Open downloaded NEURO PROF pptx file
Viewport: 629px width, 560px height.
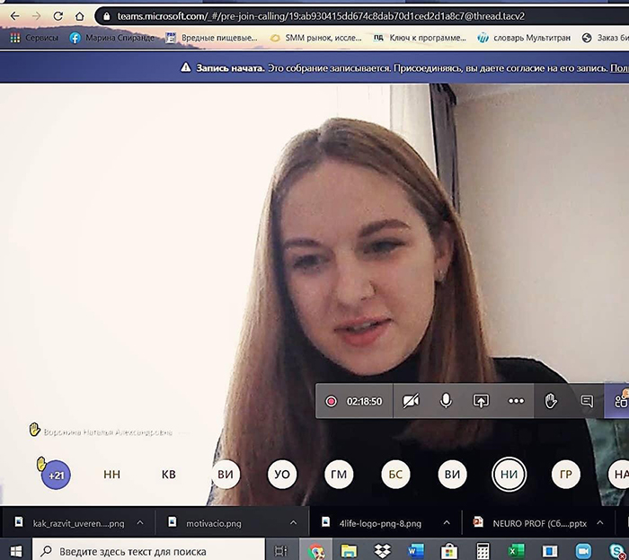[x=529, y=523]
